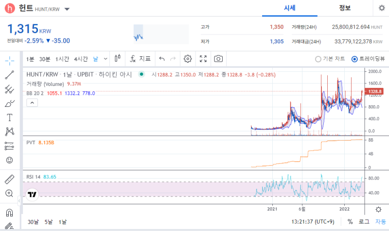This screenshot has height=231, width=389.
Task: Click the BB 20 2 indicator label
Action: tap(35, 93)
